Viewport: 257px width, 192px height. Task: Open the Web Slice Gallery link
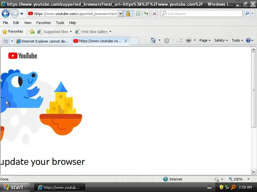click(x=93, y=31)
